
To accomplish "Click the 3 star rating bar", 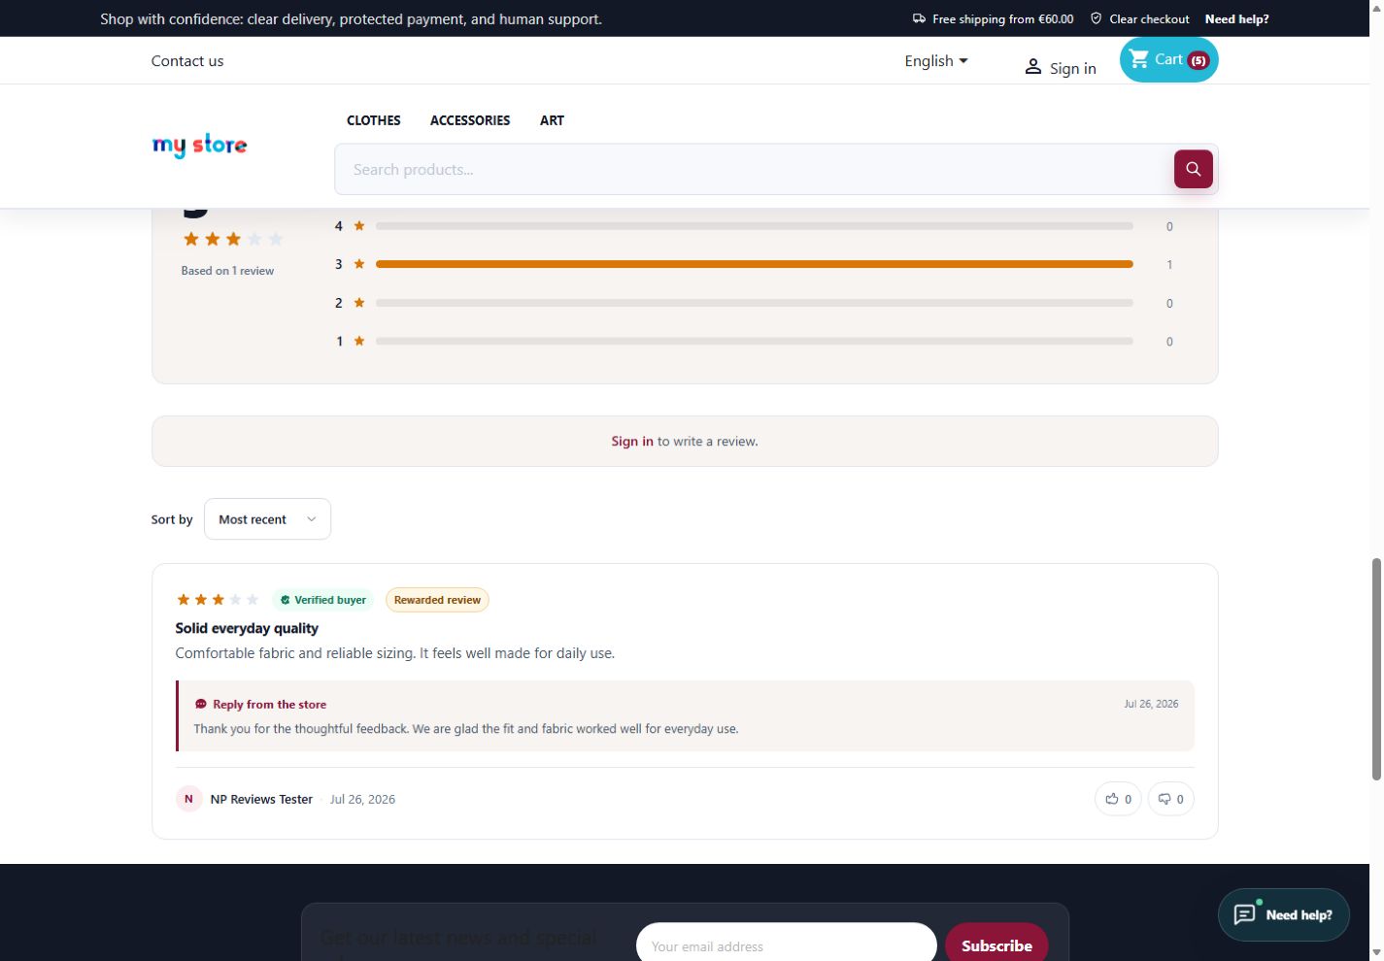I will 755,264.
